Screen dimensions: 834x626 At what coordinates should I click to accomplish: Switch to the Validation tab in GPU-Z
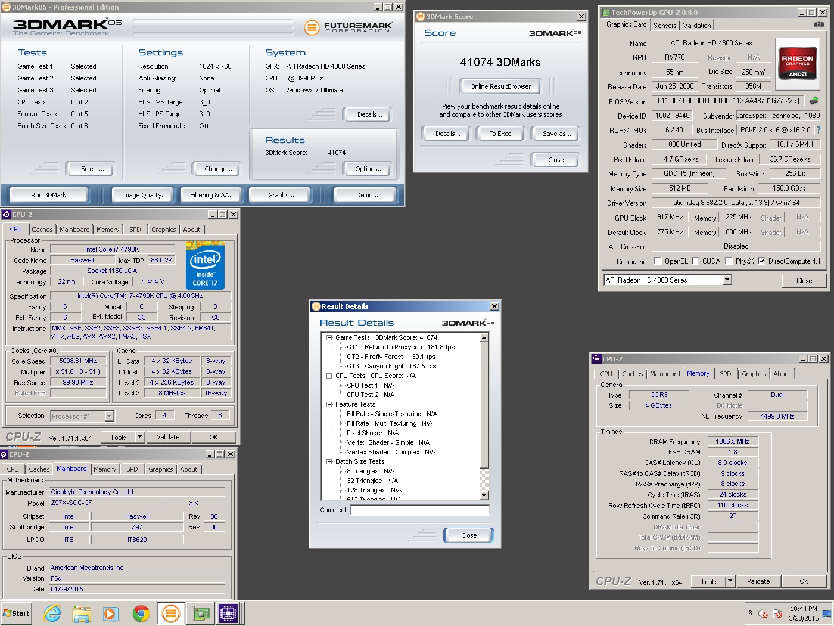(697, 26)
